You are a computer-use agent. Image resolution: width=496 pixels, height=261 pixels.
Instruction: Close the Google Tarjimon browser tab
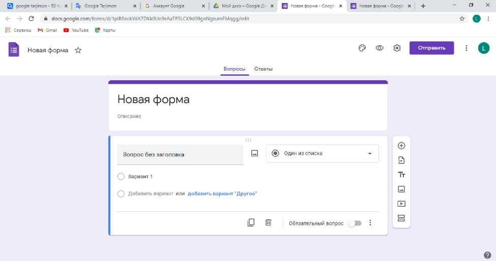(134, 6)
